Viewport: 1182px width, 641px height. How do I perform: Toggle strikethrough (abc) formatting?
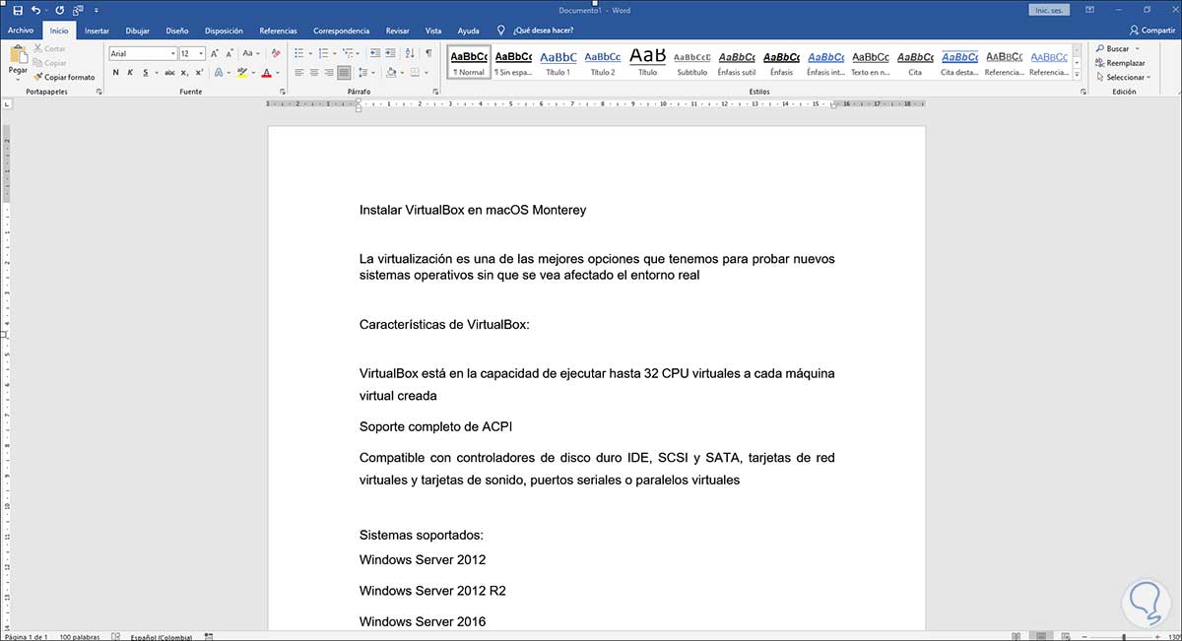169,73
